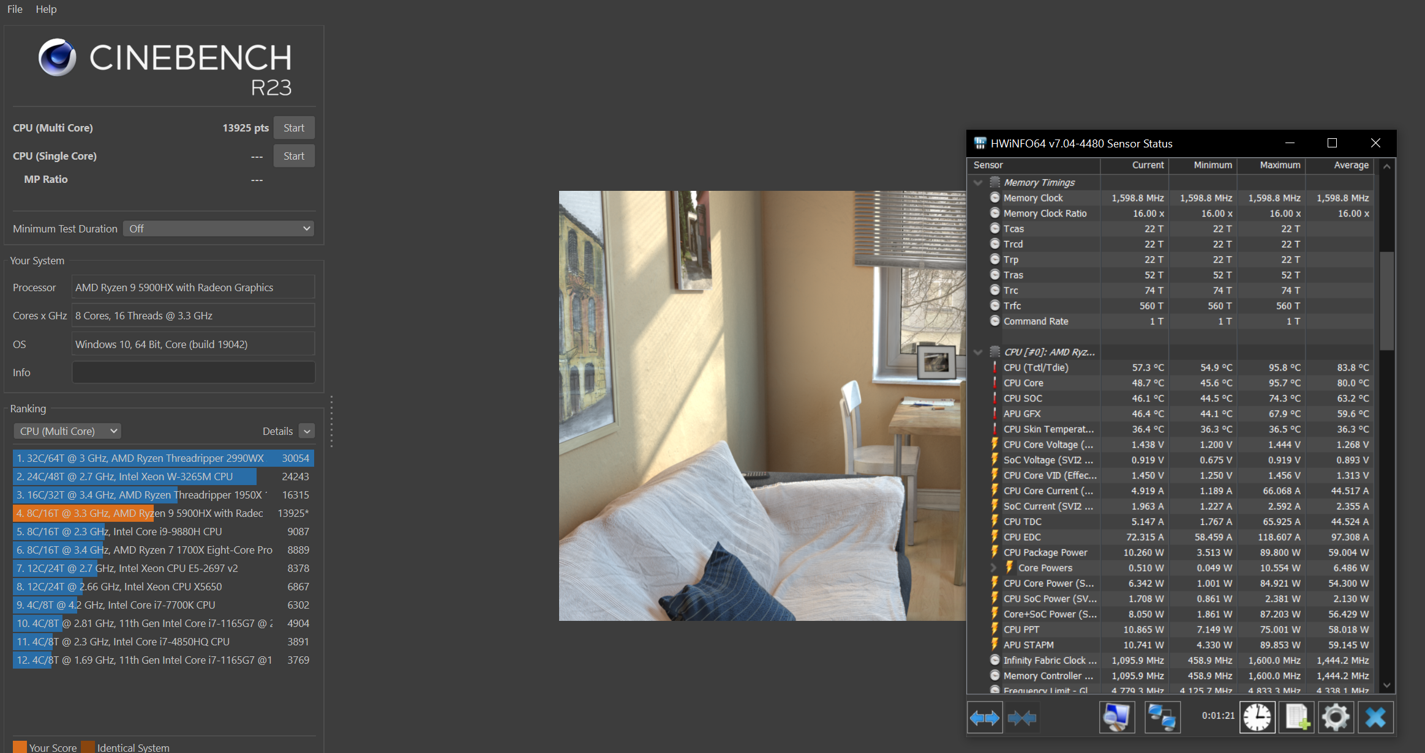Open the CPU (Multi Core) ranking dropdown
The image size is (1425, 753).
67,431
